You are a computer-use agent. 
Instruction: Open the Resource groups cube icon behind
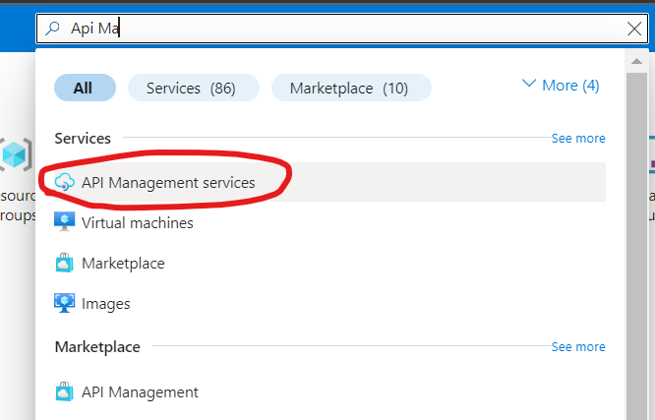pos(15,154)
